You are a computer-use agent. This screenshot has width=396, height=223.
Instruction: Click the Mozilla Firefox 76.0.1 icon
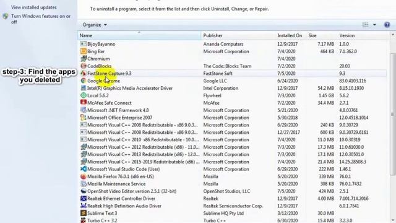click(84, 176)
